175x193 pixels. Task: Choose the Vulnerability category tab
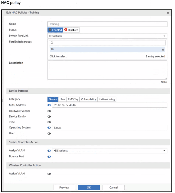click(x=88, y=99)
